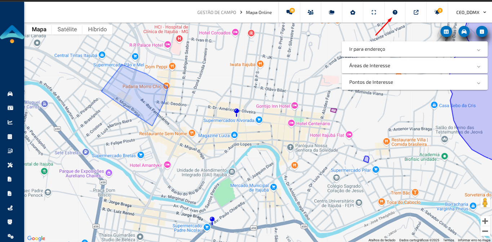Image resolution: width=492 pixels, height=242 pixels.
Task: Switch to the Satélite map view
Action: click(x=67, y=29)
